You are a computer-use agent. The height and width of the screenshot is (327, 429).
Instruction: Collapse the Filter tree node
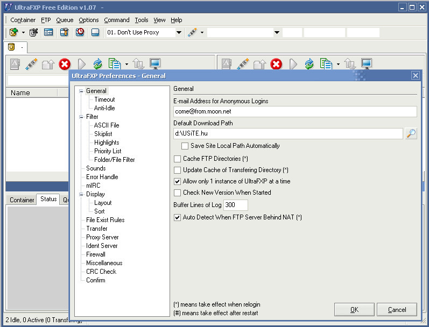point(81,117)
